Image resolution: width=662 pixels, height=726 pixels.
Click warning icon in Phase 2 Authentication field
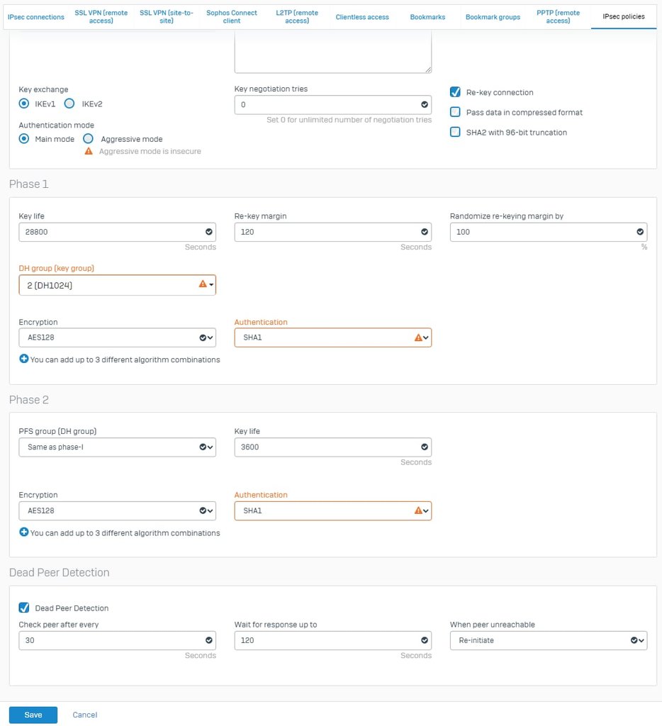point(418,510)
